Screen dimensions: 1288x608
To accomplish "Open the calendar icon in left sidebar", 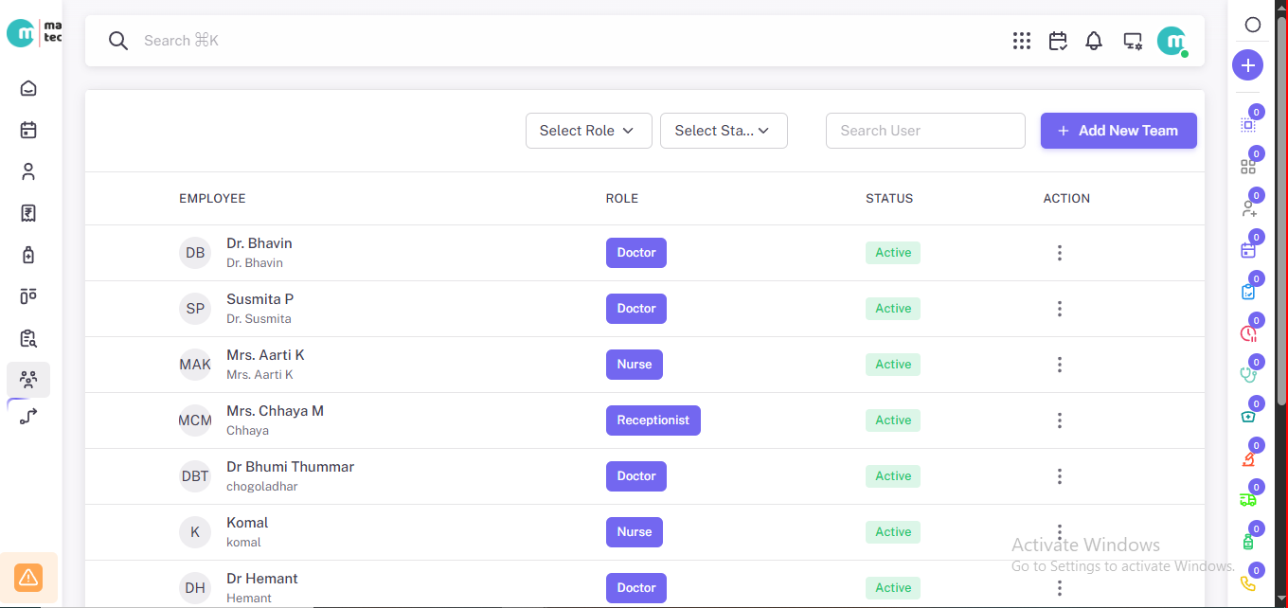I will [28, 130].
